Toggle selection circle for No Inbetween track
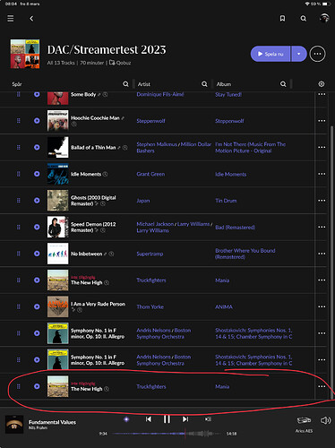 [x=37, y=254]
